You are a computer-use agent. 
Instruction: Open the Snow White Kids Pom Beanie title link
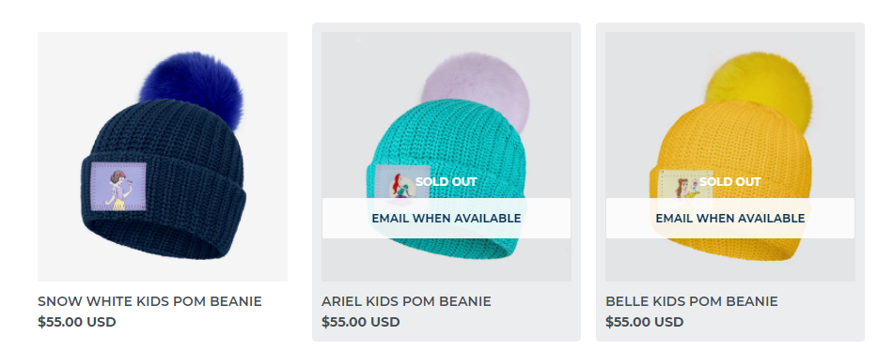[x=149, y=301]
